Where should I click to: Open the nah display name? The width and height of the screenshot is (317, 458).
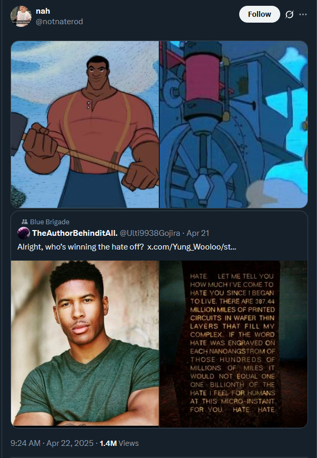coord(43,11)
